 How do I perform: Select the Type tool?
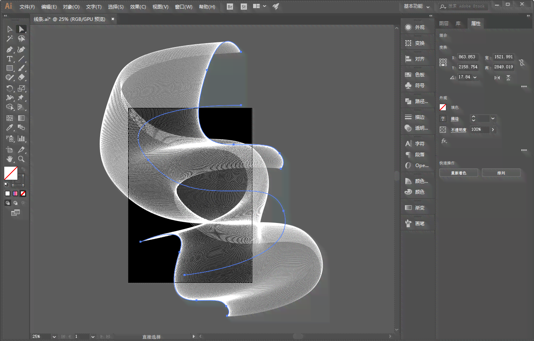[10, 59]
